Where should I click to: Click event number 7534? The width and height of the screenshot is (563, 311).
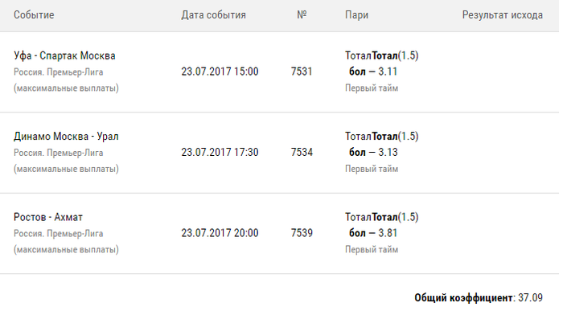tap(302, 152)
